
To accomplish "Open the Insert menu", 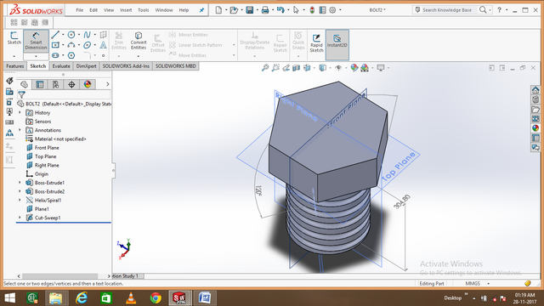I will 126,10.
